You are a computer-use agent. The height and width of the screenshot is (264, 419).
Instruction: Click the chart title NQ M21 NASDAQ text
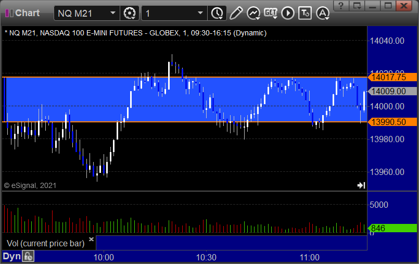[136, 33]
